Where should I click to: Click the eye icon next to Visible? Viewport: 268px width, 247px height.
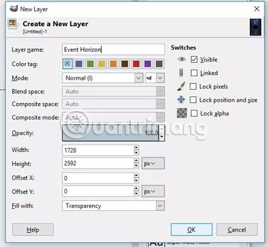[x=182, y=60]
